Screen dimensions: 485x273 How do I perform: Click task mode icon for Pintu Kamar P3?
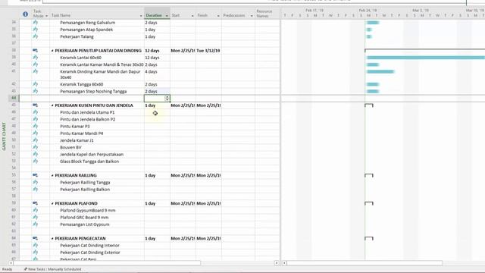coord(36,127)
